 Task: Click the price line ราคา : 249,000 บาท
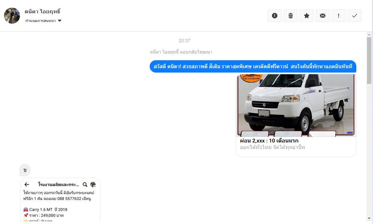(44, 215)
